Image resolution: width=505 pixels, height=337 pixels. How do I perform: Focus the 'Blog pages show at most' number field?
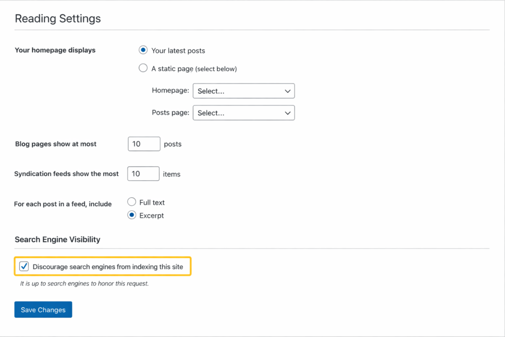[x=144, y=144]
